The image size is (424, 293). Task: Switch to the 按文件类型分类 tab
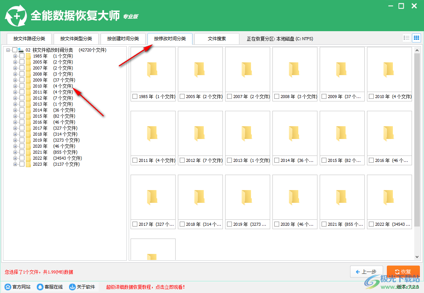pos(76,38)
